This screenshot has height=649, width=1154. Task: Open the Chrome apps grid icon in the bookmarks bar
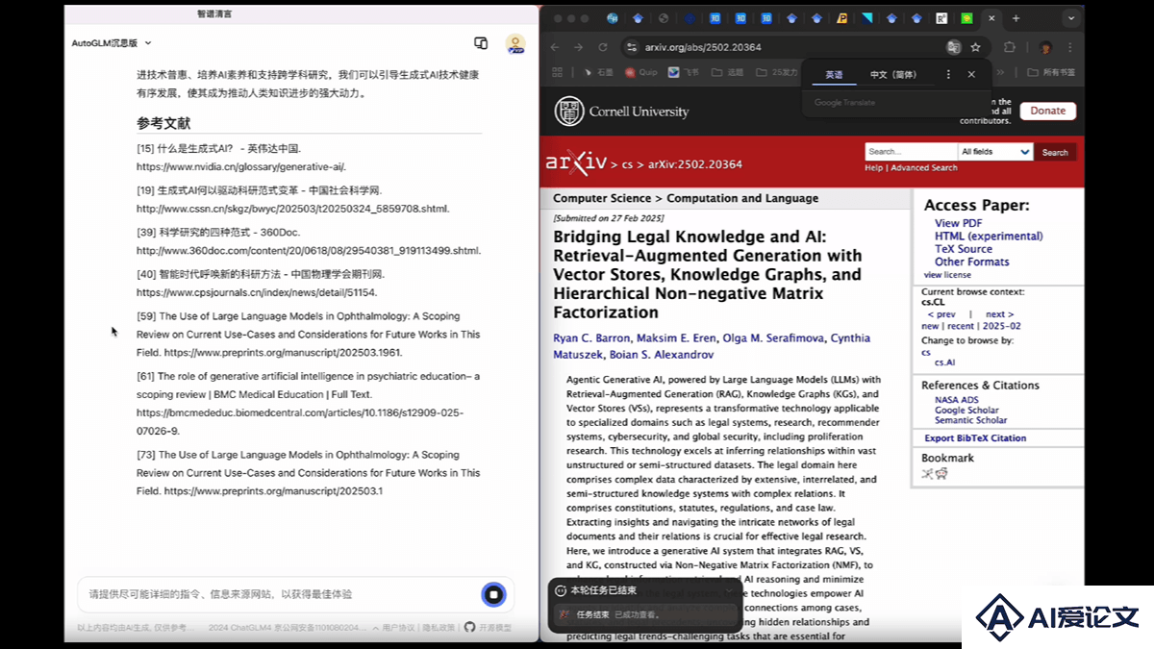click(557, 72)
